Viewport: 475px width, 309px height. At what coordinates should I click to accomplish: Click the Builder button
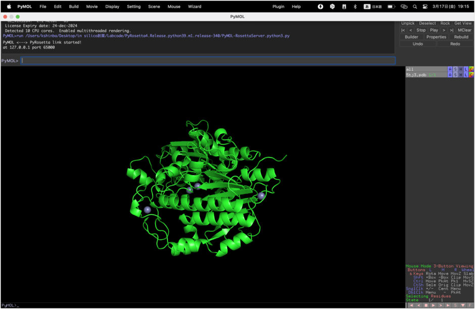click(x=411, y=37)
